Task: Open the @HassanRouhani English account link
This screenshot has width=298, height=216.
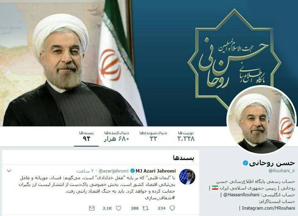Action: click(241, 194)
